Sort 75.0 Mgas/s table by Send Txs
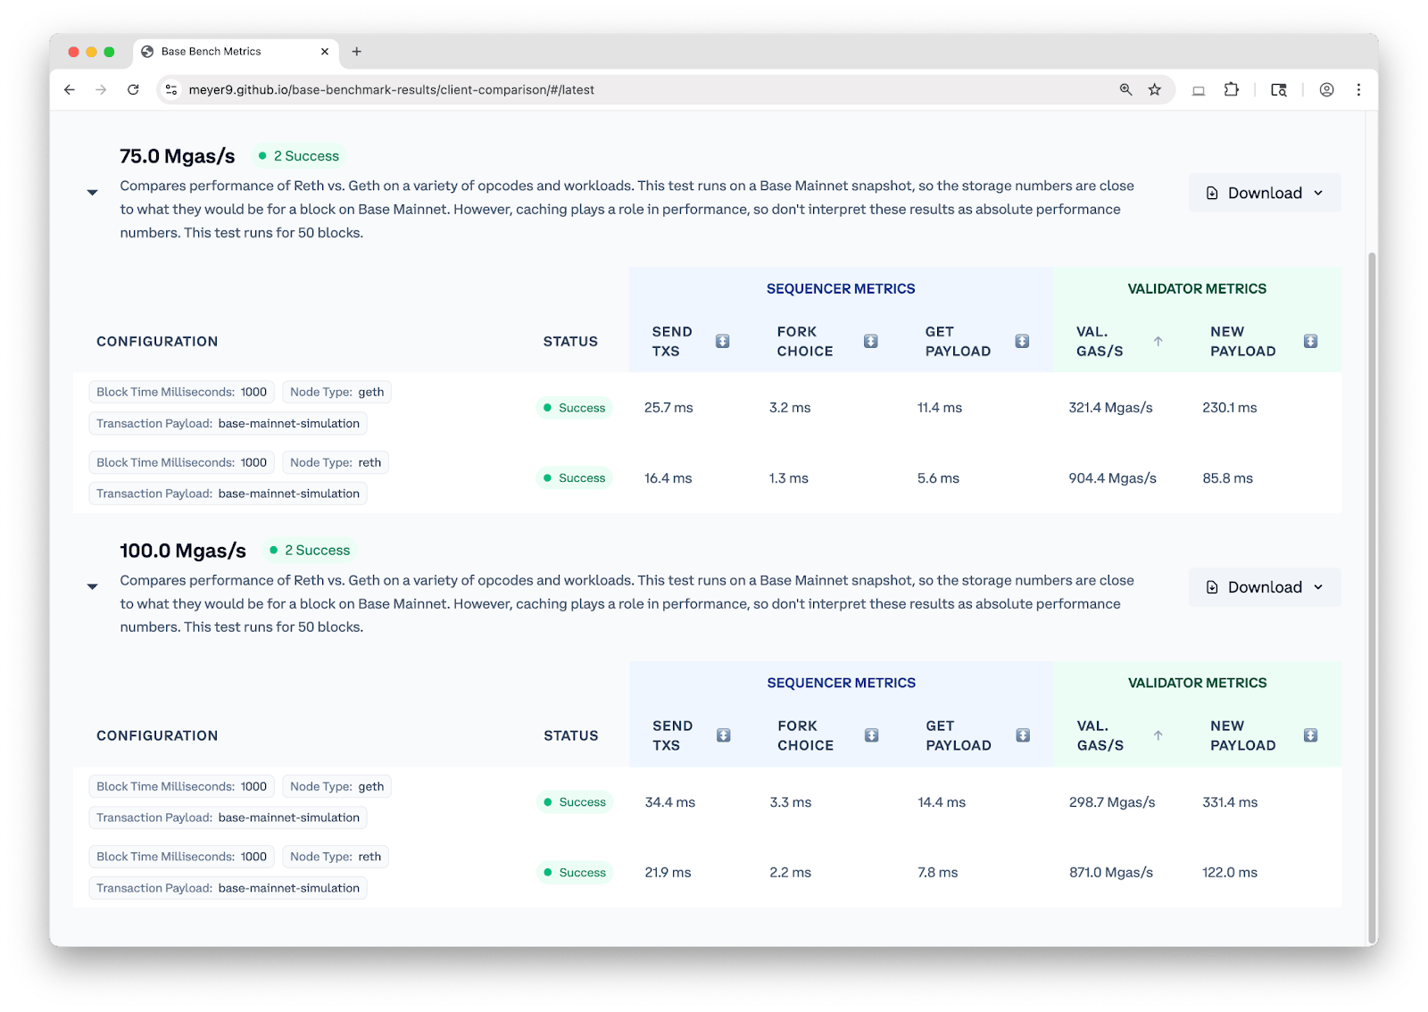The width and height of the screenshot is (1428, 1012). point(723,341)
